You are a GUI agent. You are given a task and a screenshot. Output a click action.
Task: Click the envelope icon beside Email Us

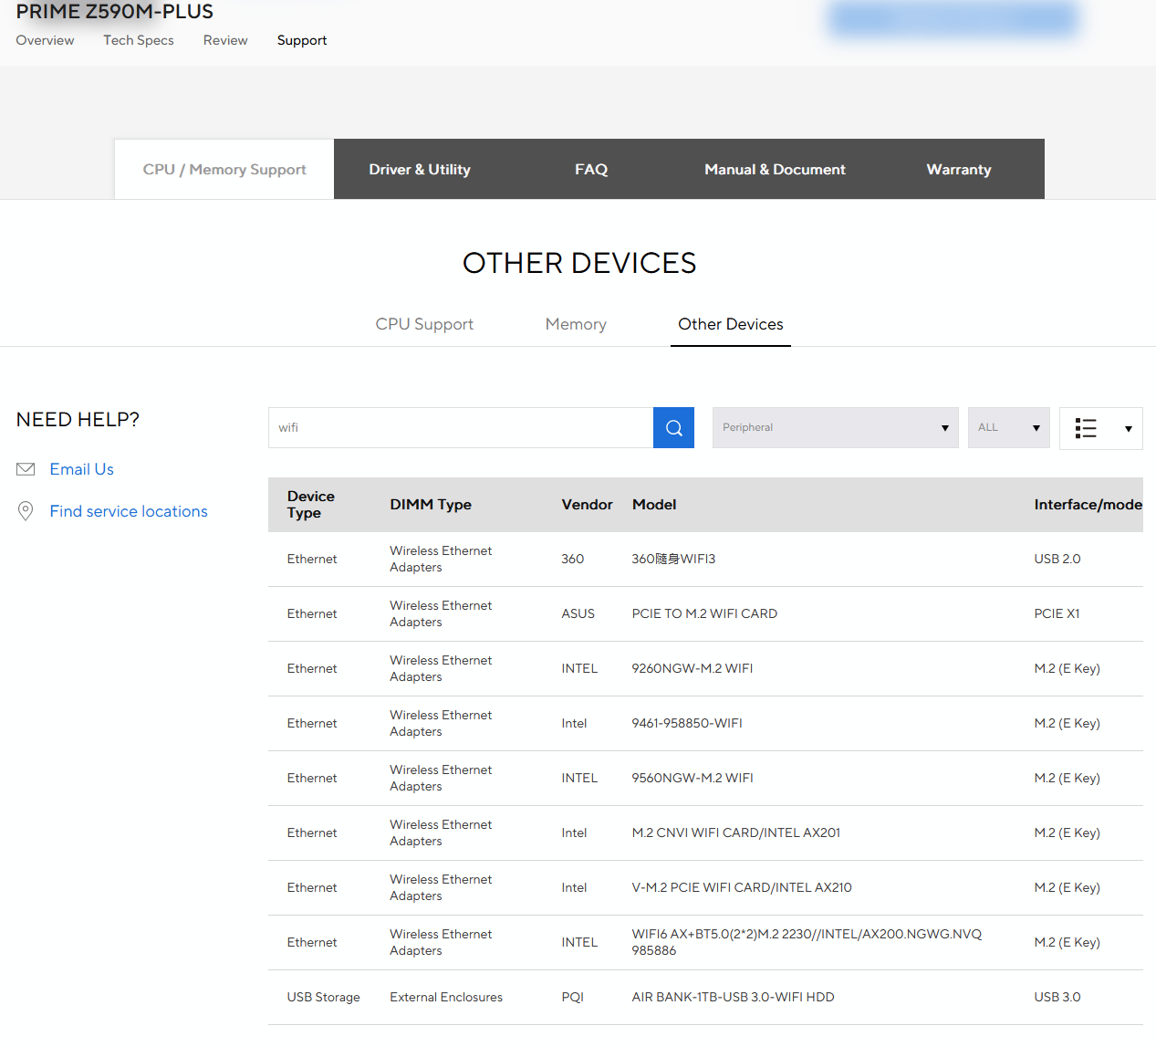[26, 469]
